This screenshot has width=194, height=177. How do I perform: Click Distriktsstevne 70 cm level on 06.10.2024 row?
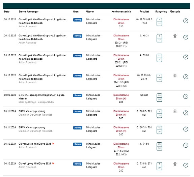coord(121,165)
